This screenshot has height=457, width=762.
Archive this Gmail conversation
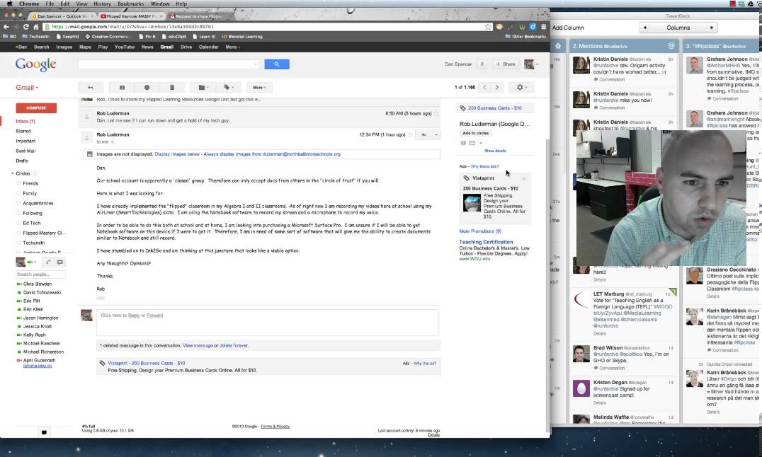[122, 88]
